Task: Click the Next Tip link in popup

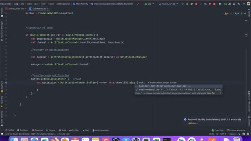Action: tap(211, 93)
